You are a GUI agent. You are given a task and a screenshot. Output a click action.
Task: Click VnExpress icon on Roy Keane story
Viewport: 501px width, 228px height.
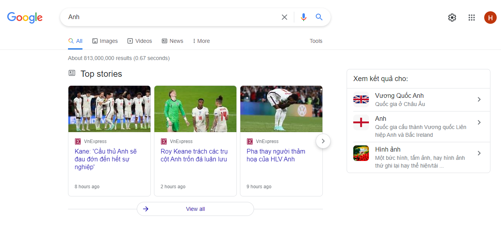164,141
